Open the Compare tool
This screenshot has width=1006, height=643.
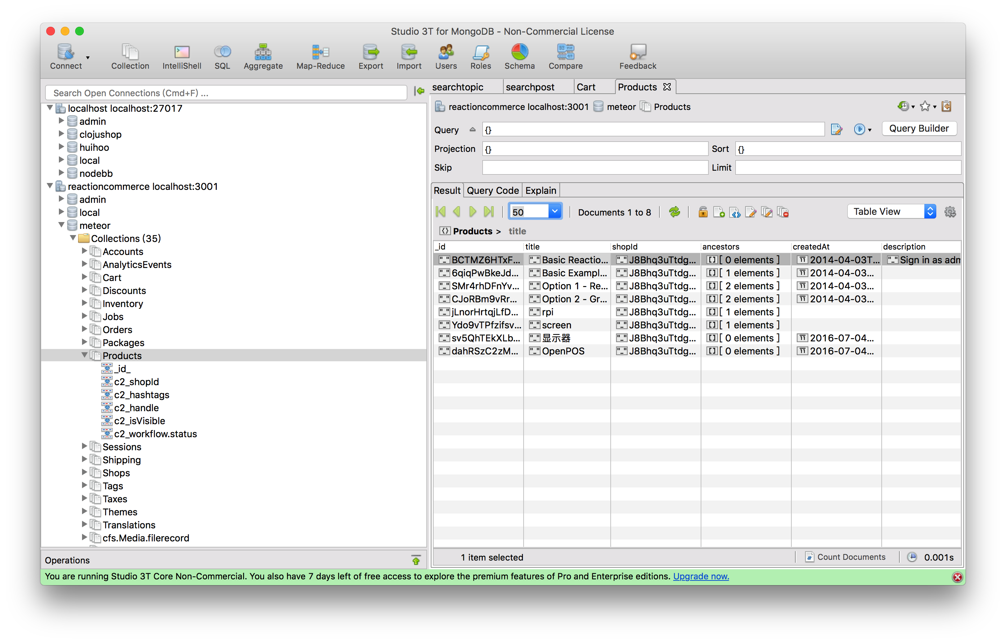565,56
